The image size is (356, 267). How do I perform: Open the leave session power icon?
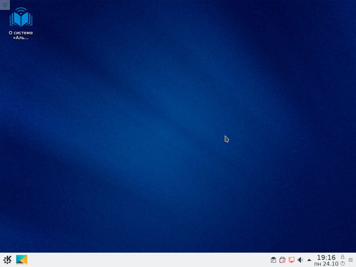[x=342, y=263]
